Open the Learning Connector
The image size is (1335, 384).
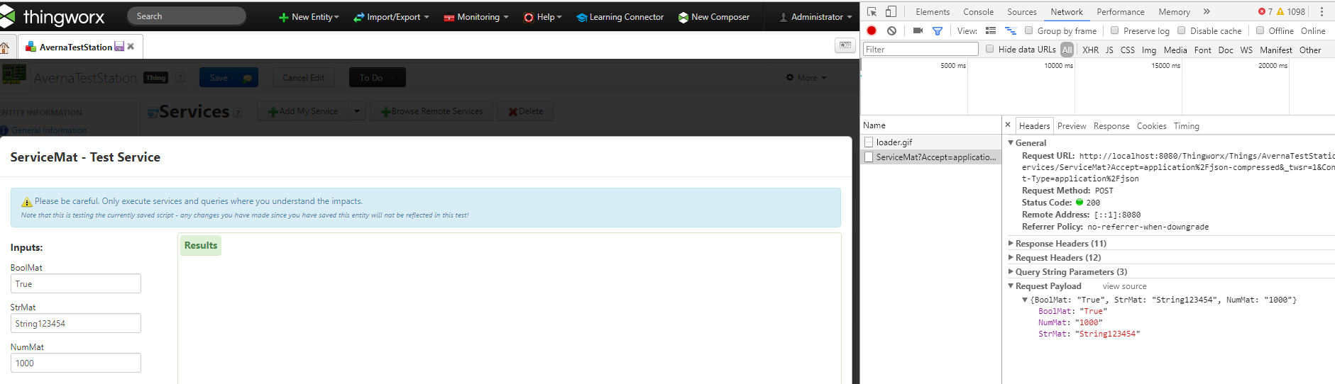(620, 17)
